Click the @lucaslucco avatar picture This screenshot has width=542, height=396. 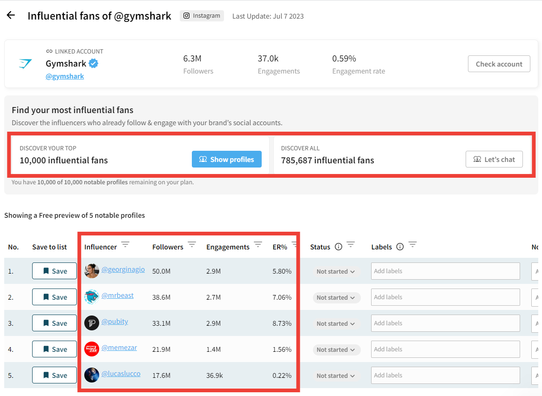pyautogui.click(x=92, y=375)
